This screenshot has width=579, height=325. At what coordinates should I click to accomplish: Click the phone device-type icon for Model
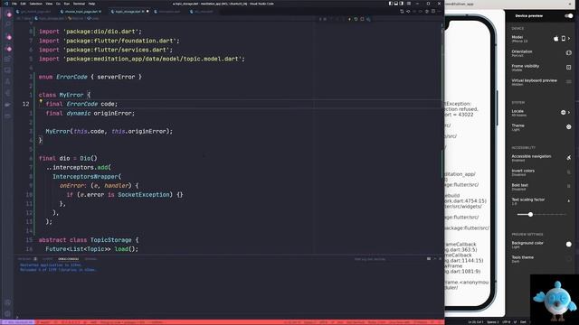[x=563, y=38]
